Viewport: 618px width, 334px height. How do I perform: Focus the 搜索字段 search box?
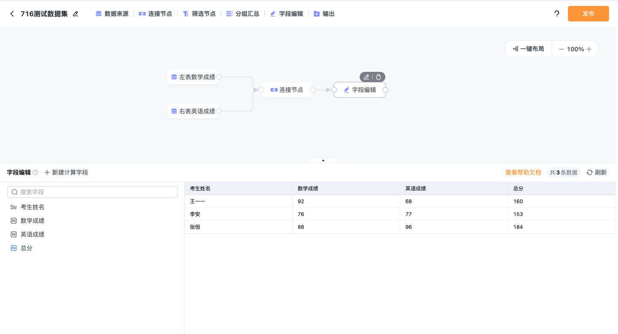coord(92,192)
